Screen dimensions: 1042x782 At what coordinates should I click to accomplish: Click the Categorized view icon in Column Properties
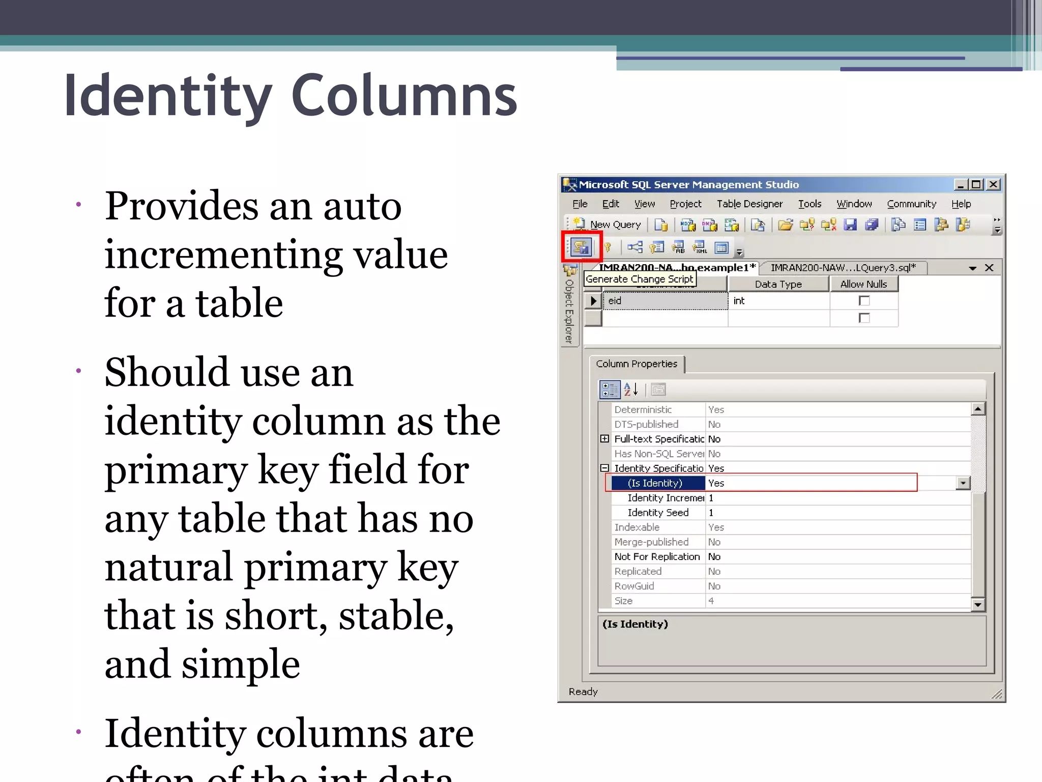tap(610, 389)
